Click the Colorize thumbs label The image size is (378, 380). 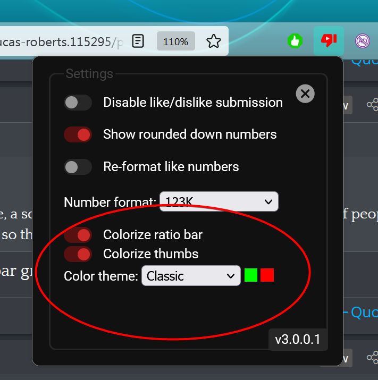151,254
